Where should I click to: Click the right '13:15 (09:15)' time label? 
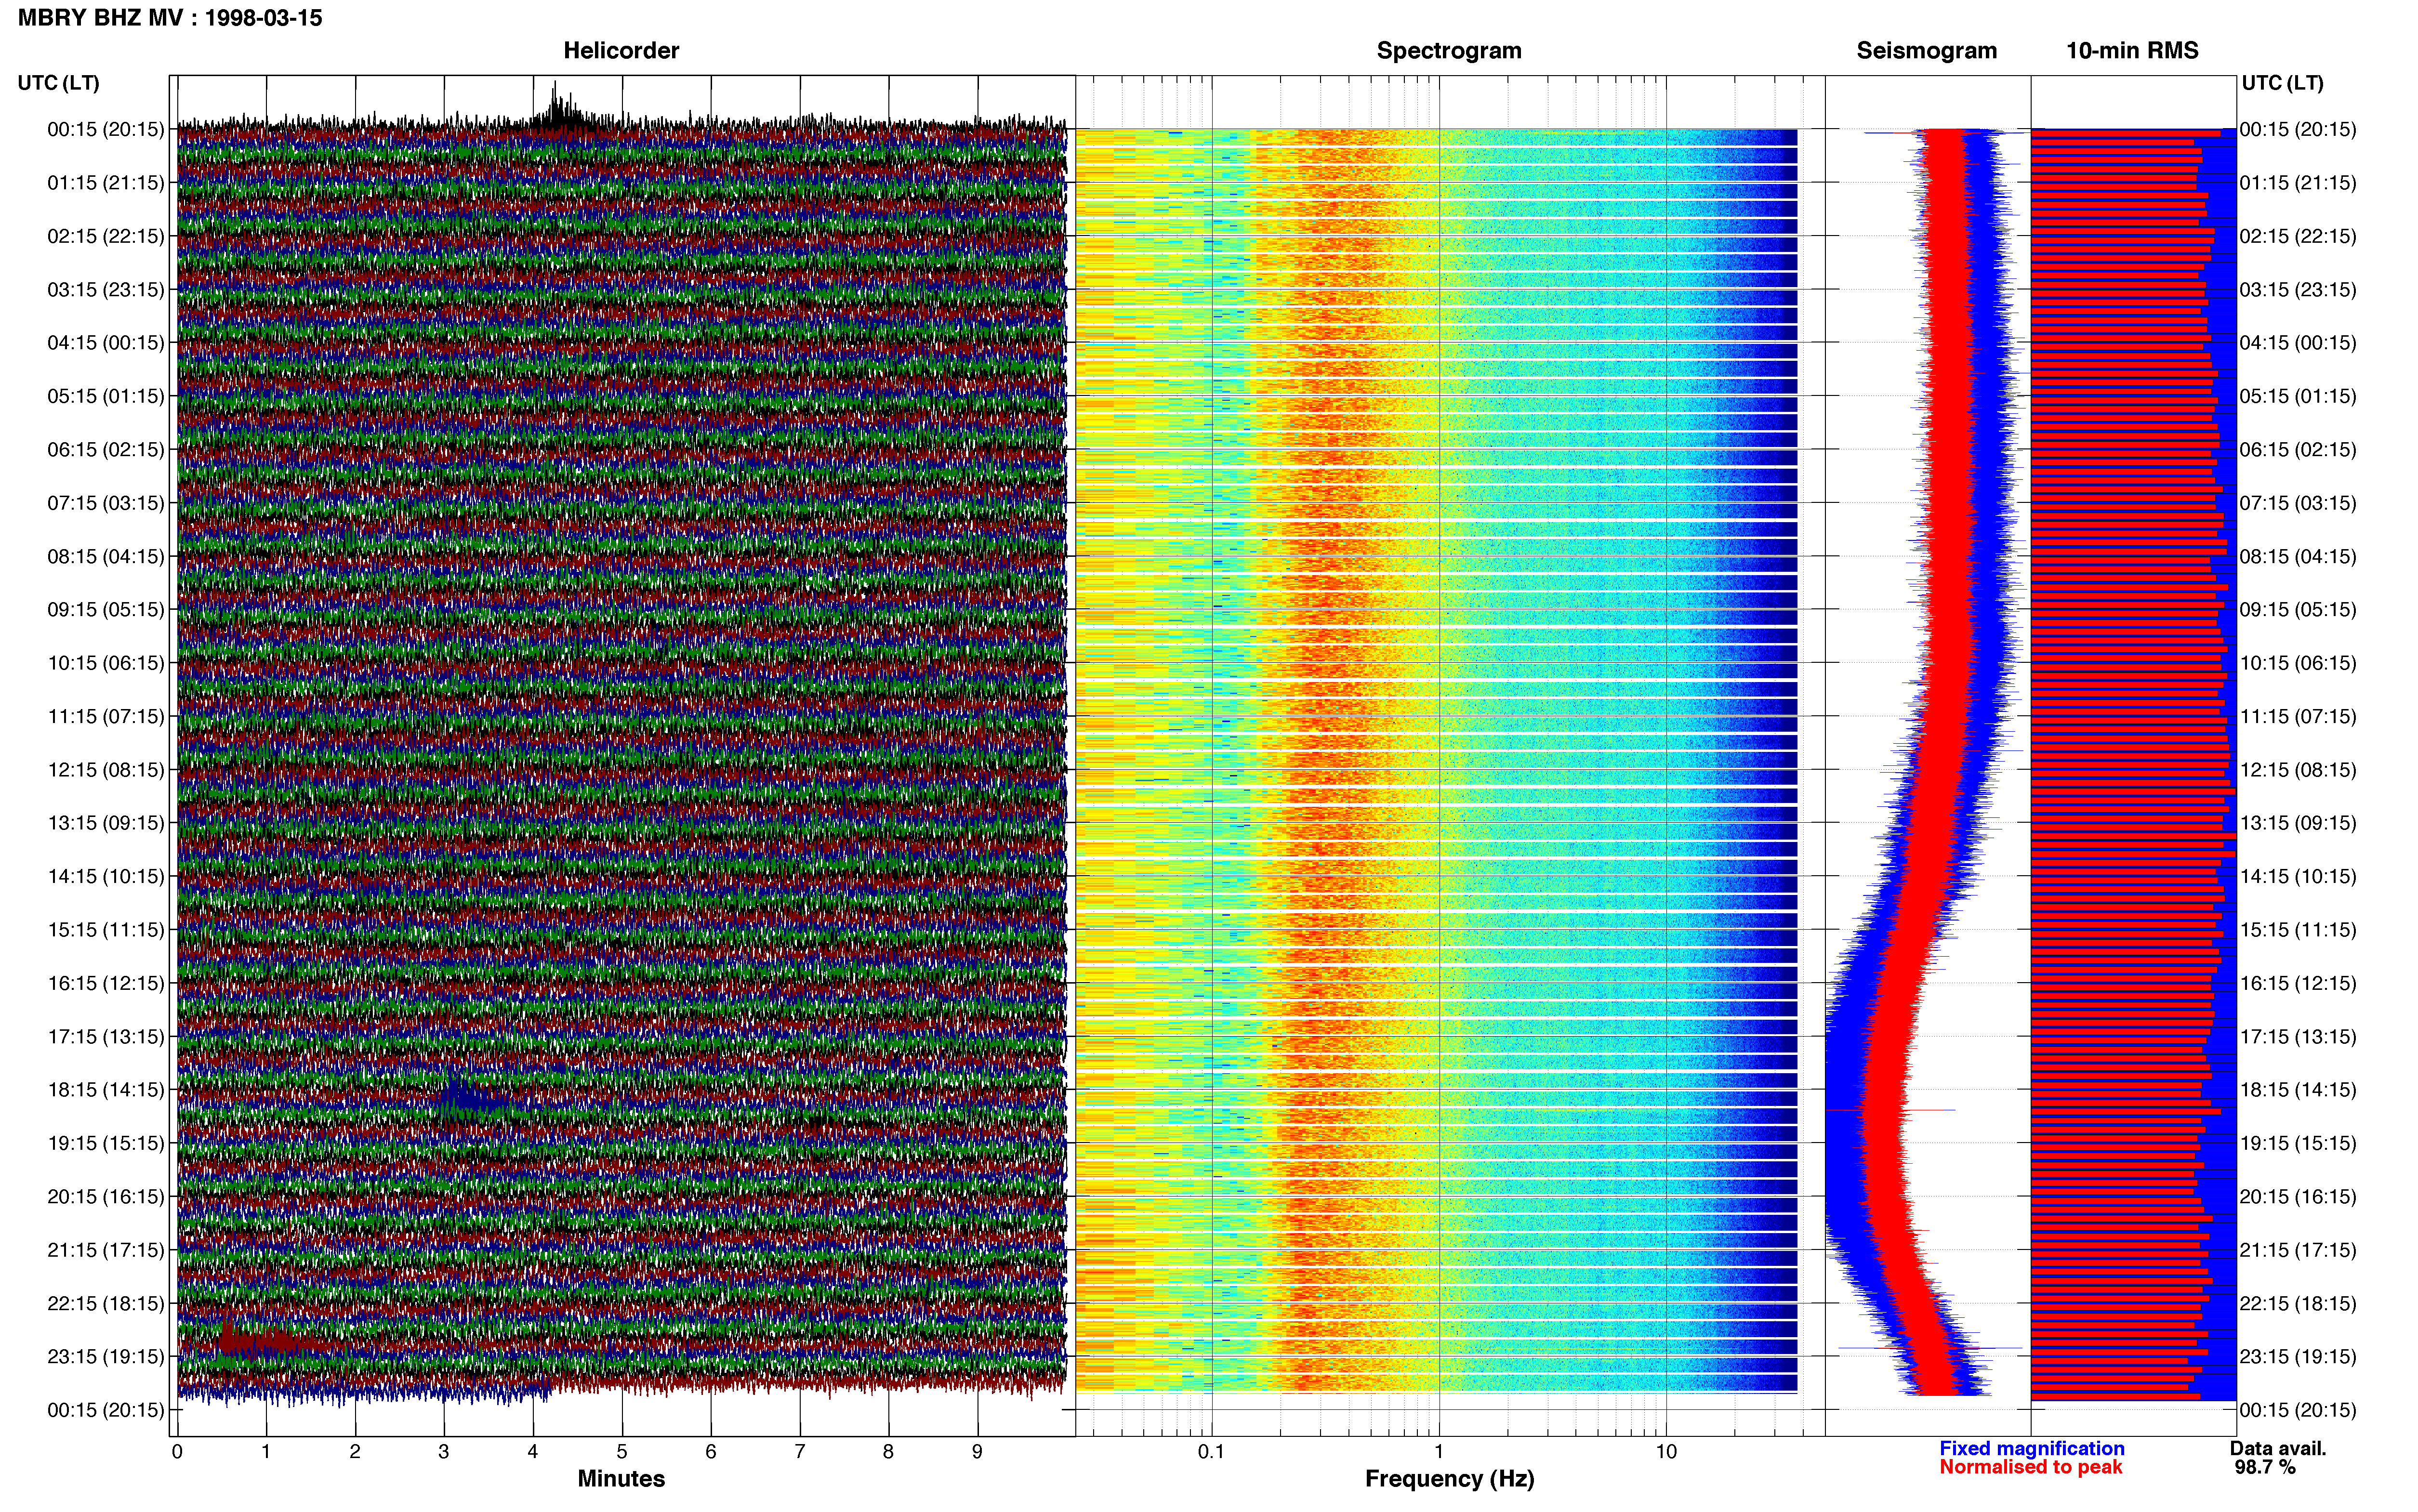2297,823
